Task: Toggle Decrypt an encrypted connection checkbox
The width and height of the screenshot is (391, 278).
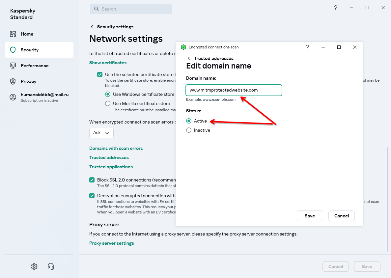Action: pyautogui.click(x=92, y=196)
